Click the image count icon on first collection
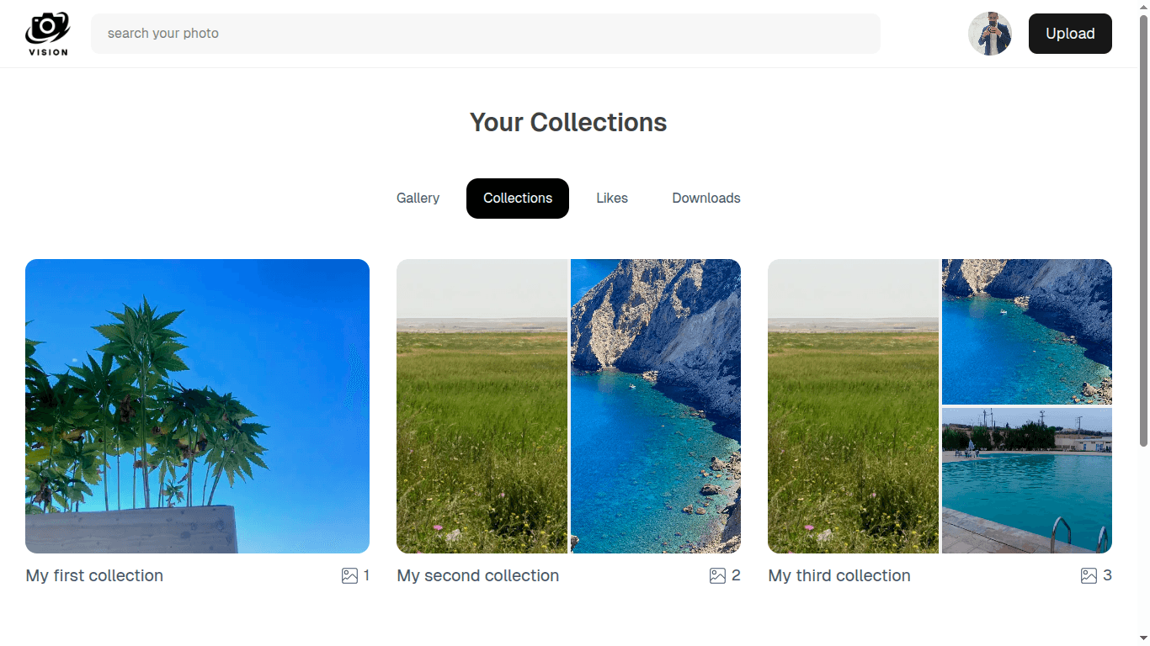This screenshot has width=1150, height=646. [x=349, y=575]
